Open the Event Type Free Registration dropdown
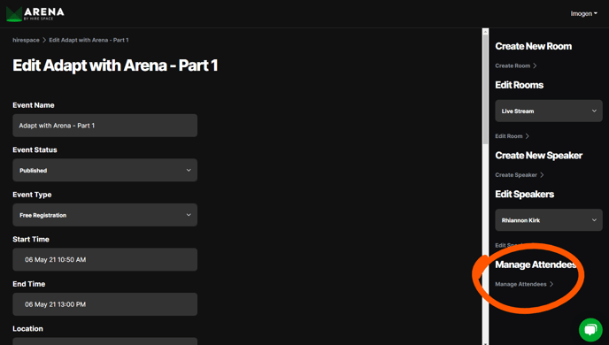 tap(104, 215)
